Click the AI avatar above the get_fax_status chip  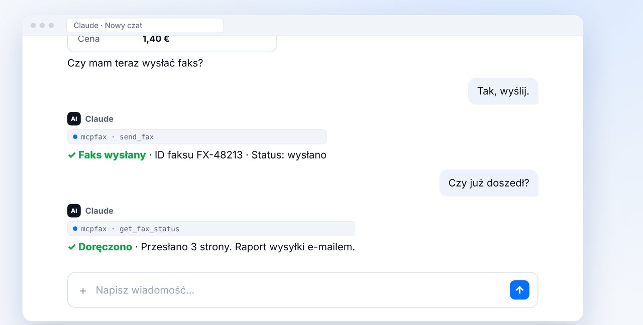(74, 211)
